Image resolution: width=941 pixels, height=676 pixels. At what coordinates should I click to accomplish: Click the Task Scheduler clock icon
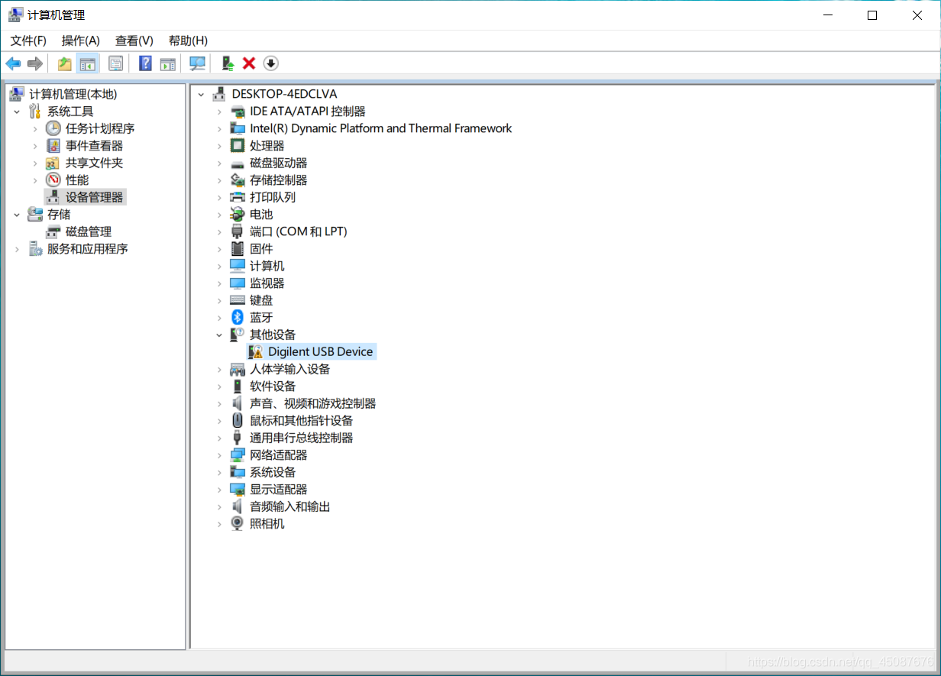(53, 128)
